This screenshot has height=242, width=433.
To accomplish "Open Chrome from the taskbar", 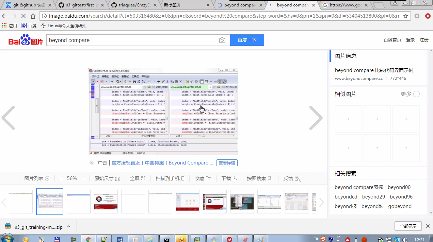I will click(88, 239).
